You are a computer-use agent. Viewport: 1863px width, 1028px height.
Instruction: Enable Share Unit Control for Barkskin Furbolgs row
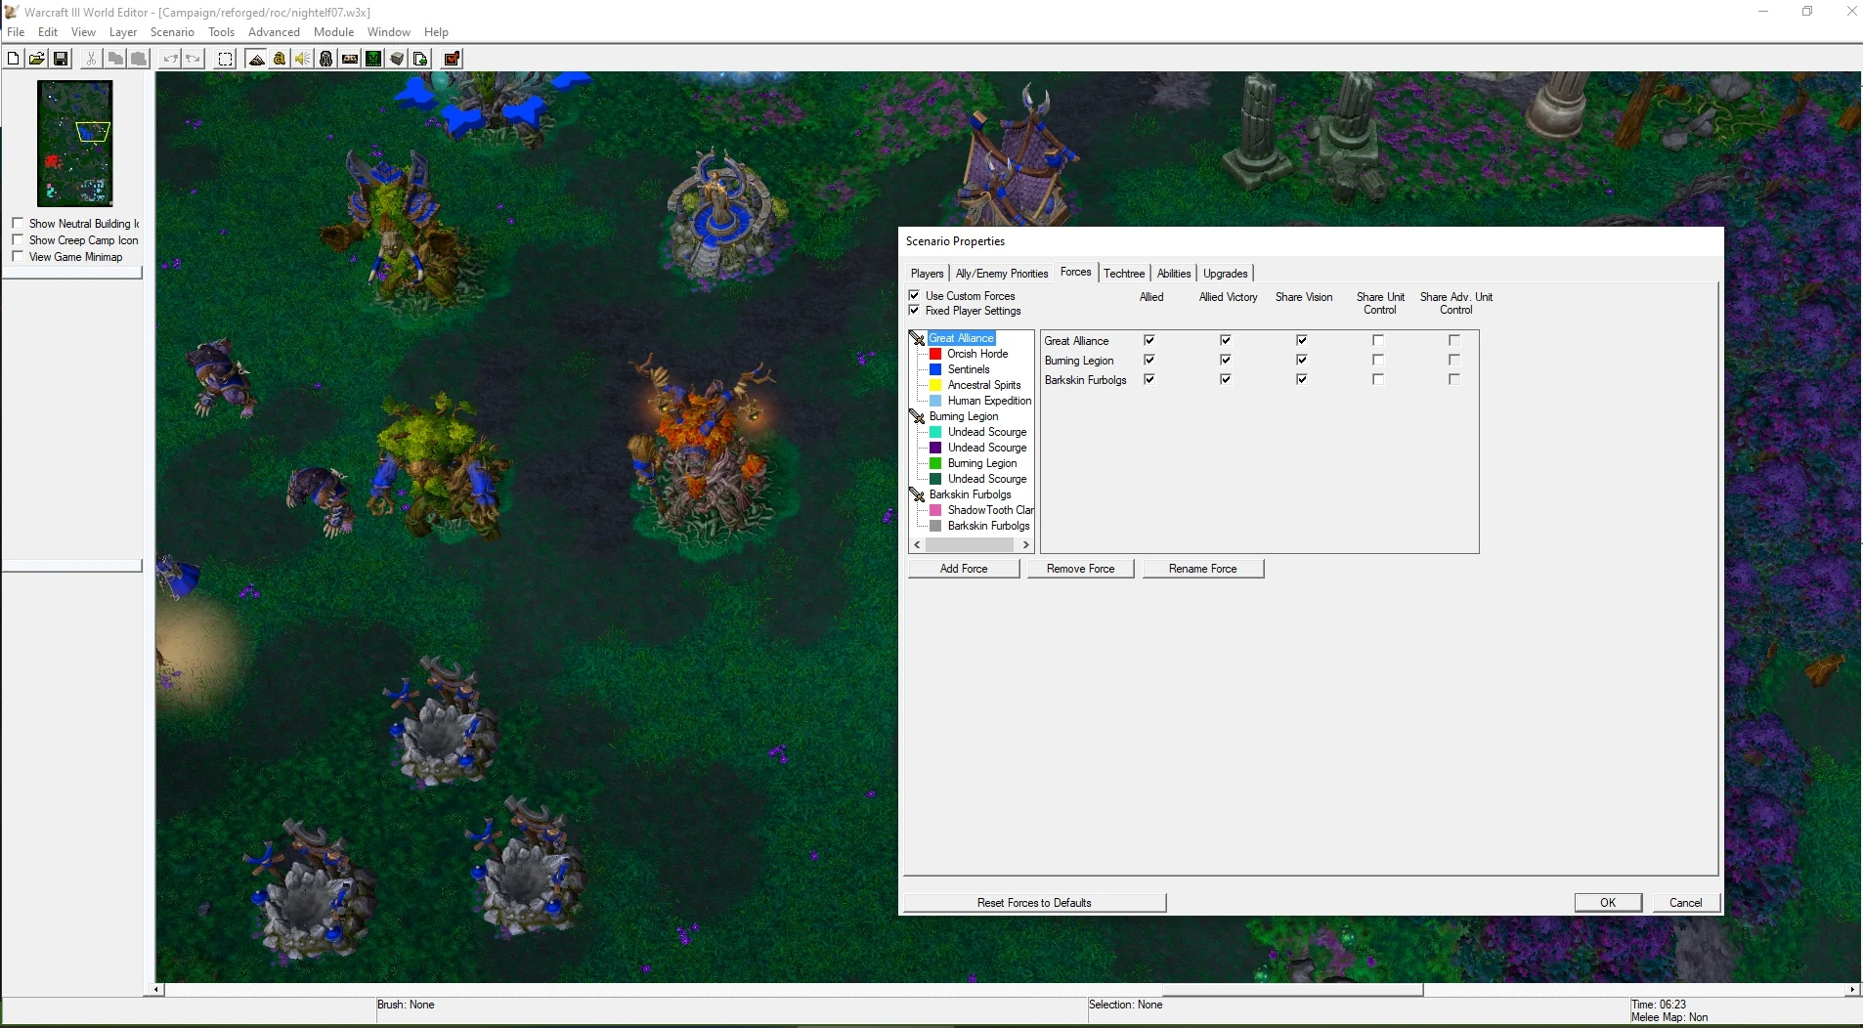click(x=1378, y=379)
